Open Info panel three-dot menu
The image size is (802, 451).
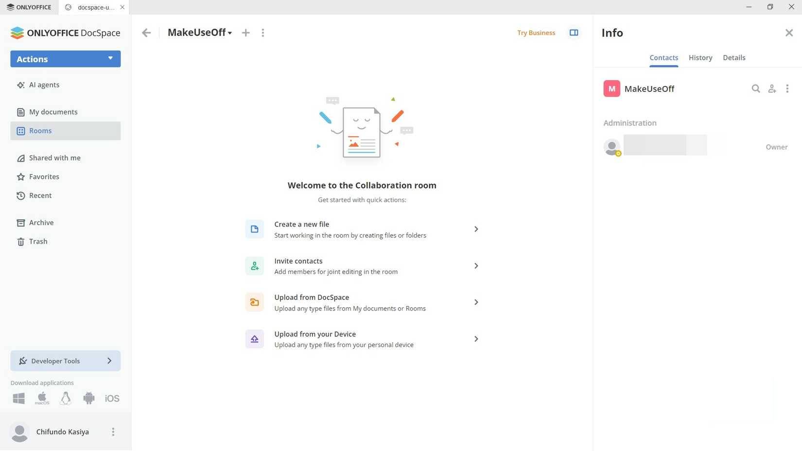pyautogui.click(x=787, y=89)
